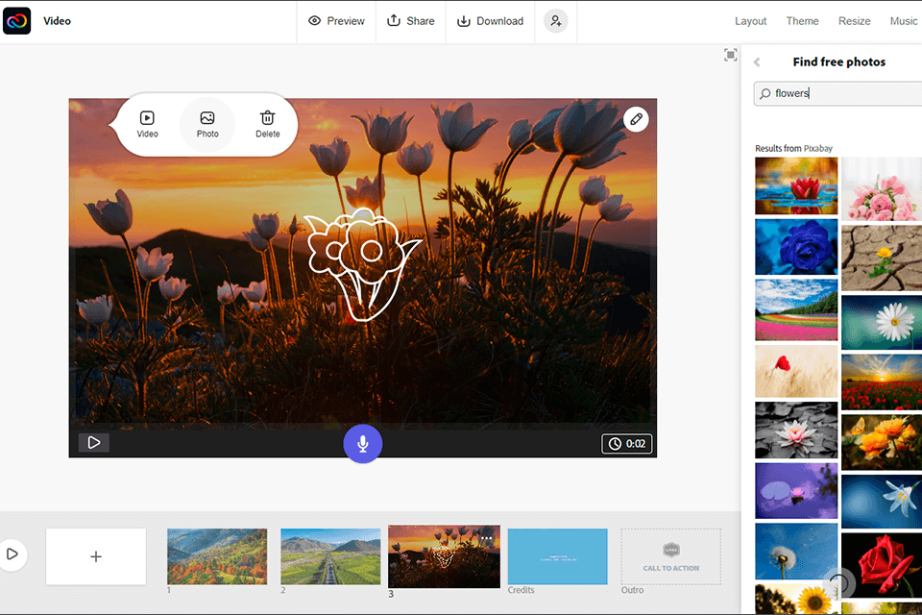The image size is (922, 615).
Task: Select slide 2 road valley thumbnail
Action: tap(330, 556)
